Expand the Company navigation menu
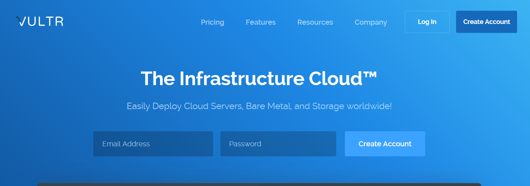Image resolution: width=530 pixels, height=186 pixels. tap(371, 22)
